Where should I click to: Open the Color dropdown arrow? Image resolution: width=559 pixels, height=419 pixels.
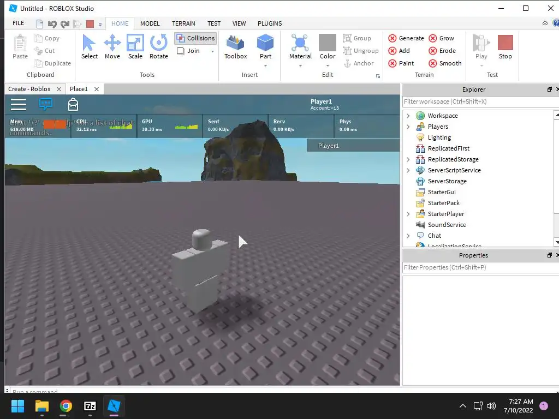(328, 65)
